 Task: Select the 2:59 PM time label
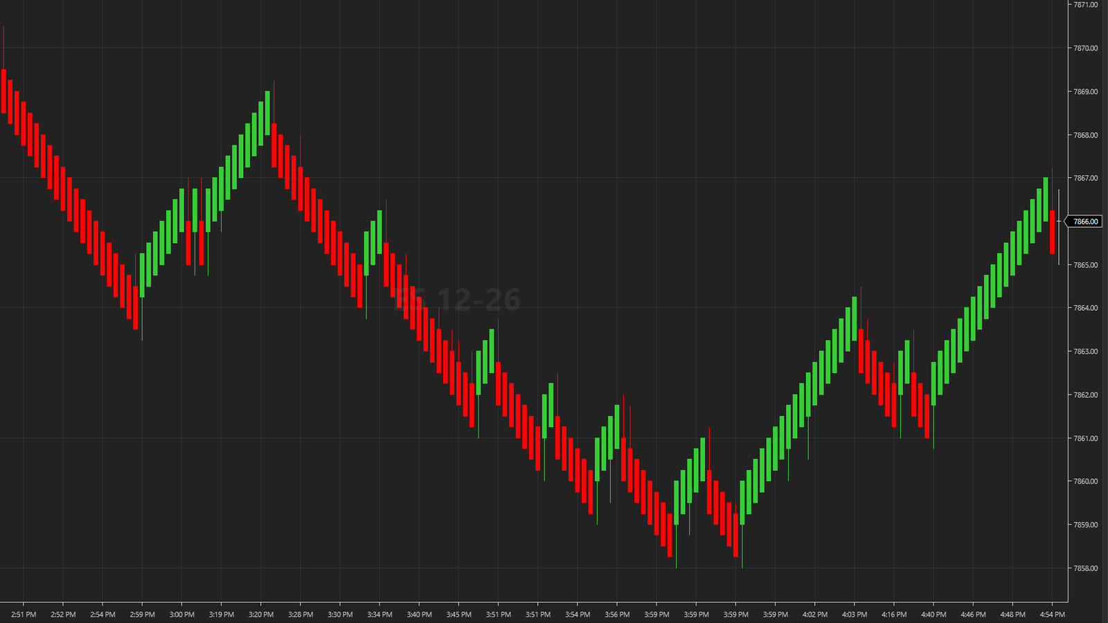point(142,615)
